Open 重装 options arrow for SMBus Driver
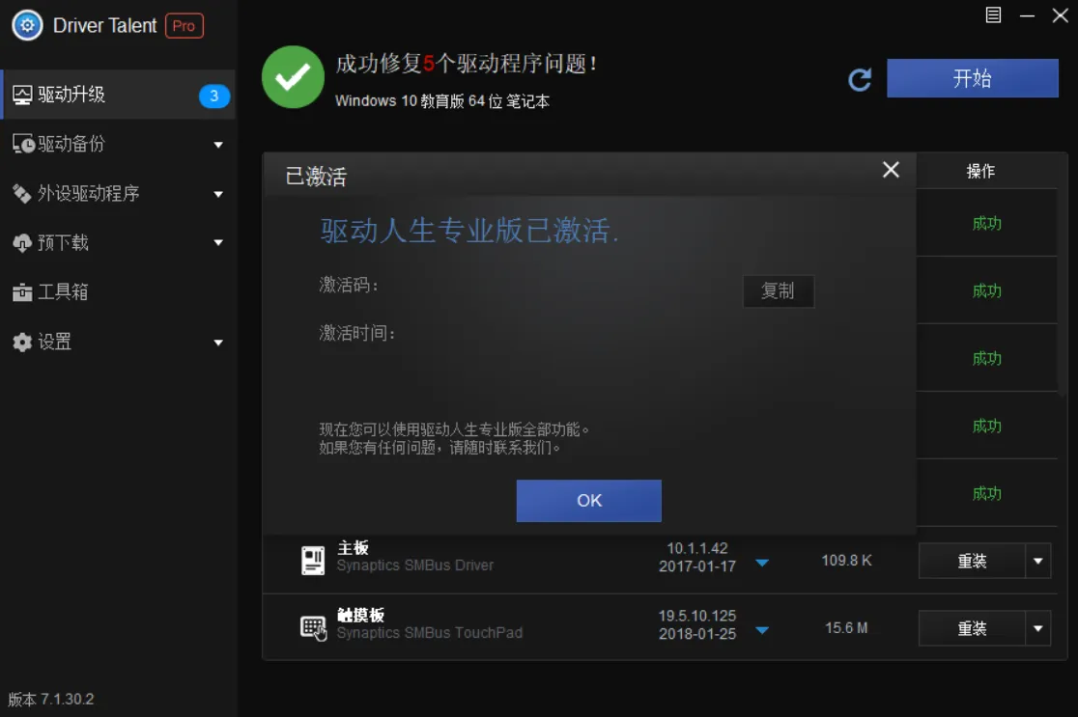Image resolution: width=1078 pixels, height=717 pixels. coord(1038,561)
